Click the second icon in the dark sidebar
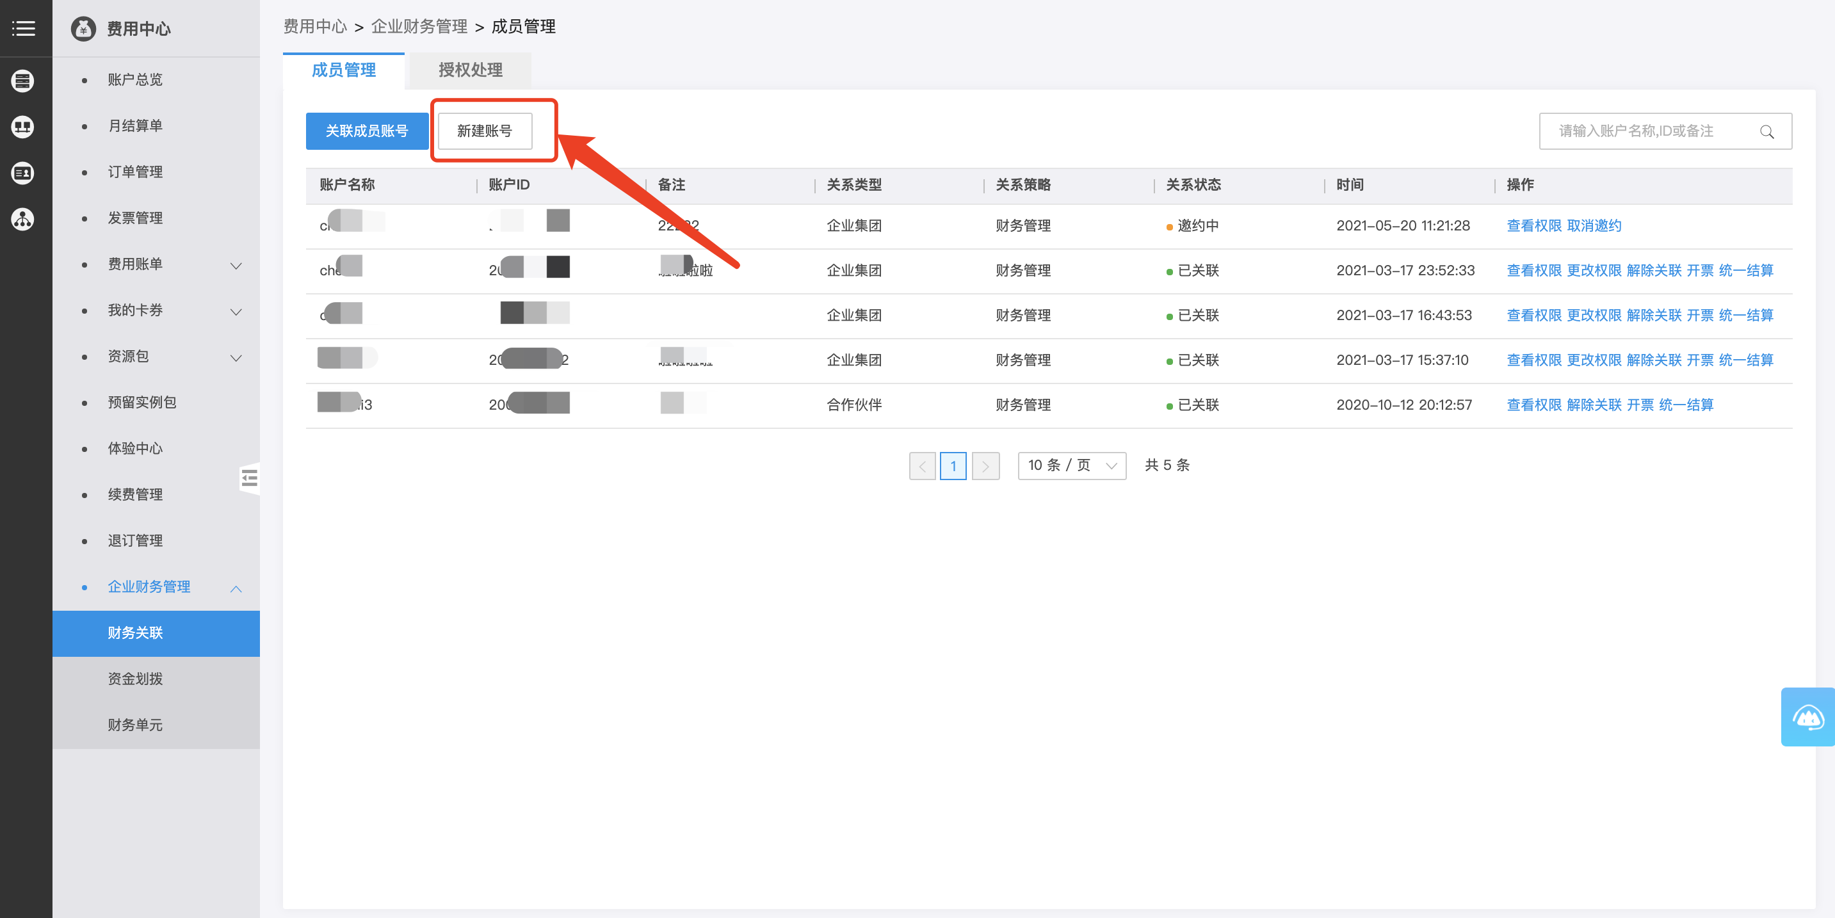 [x=24, y=127]
